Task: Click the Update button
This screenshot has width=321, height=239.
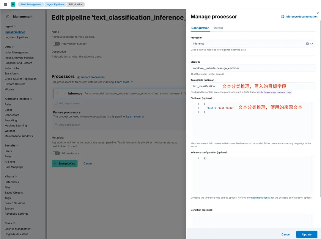Action: pos(307,235)
